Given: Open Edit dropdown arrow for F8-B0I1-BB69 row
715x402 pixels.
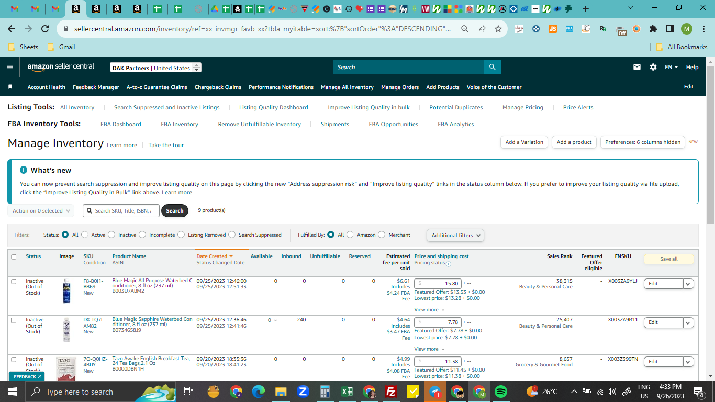Looking at the screenshot, I should 688,284.
